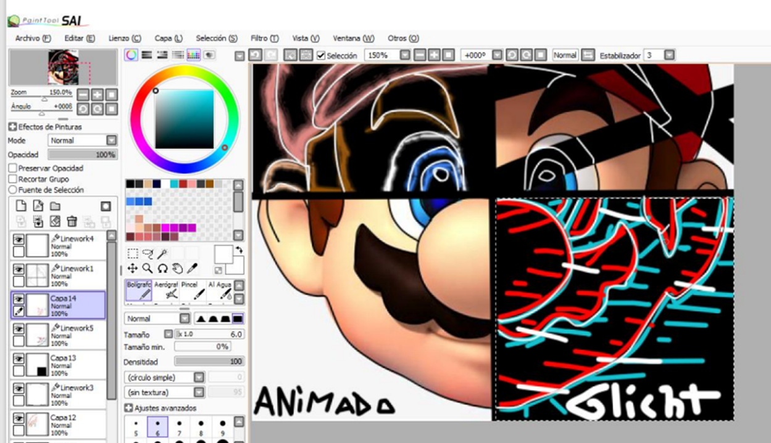Create a new layer folder
This screenshot has width=771, height=443.
(55, 206)
